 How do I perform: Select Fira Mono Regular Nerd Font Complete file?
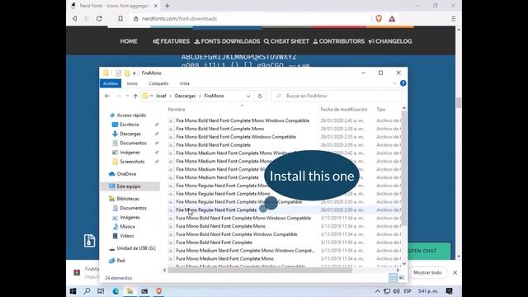(x=216, y=210)
